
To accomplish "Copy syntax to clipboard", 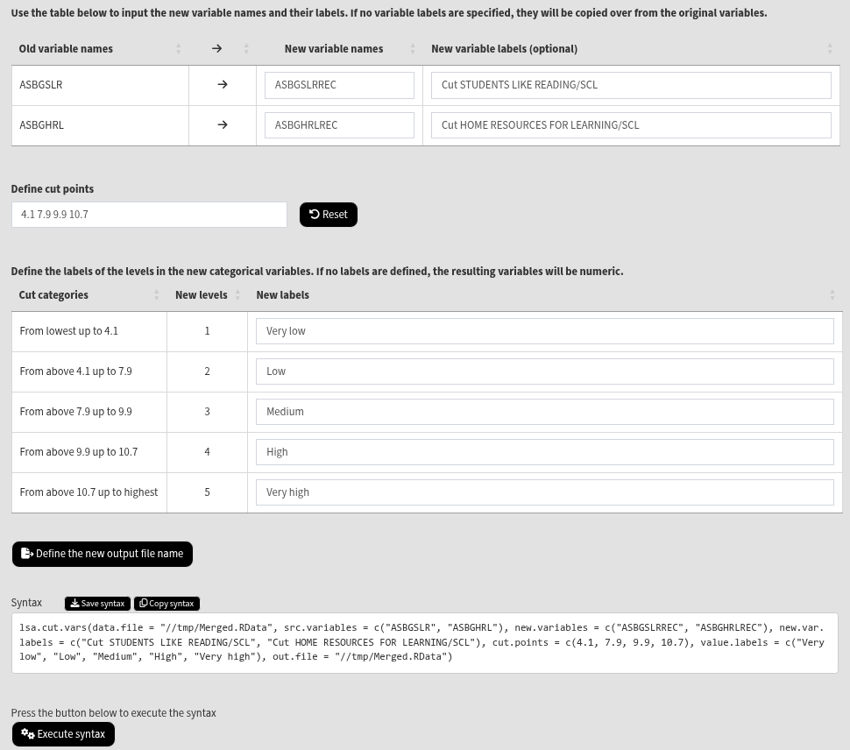I will click(166, 604).
